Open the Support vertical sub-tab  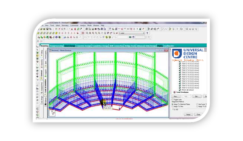tap(46, 73)
